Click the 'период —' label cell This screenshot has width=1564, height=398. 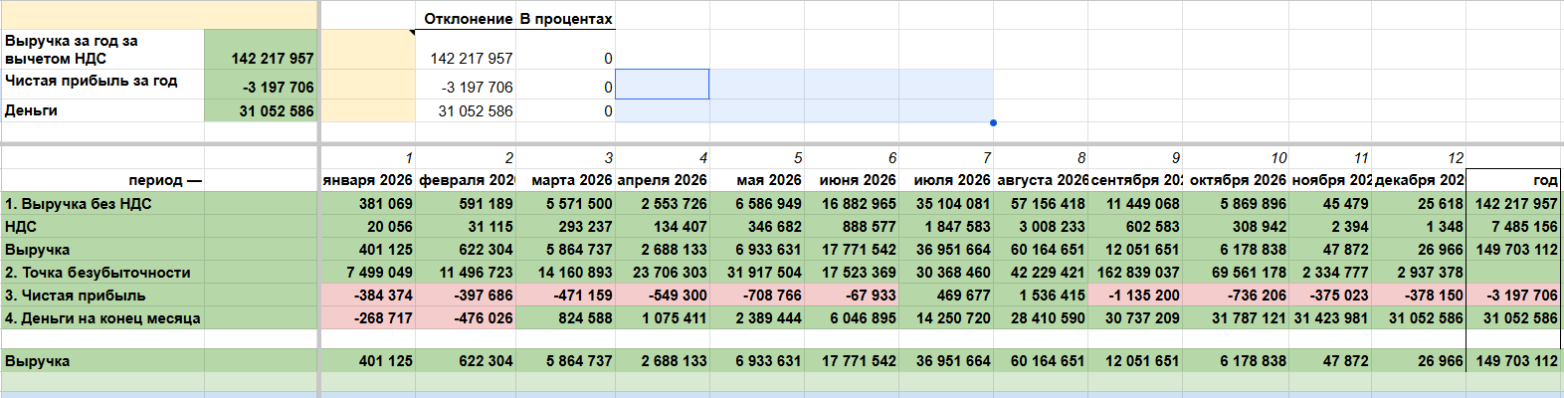click(x=102, y=180)
